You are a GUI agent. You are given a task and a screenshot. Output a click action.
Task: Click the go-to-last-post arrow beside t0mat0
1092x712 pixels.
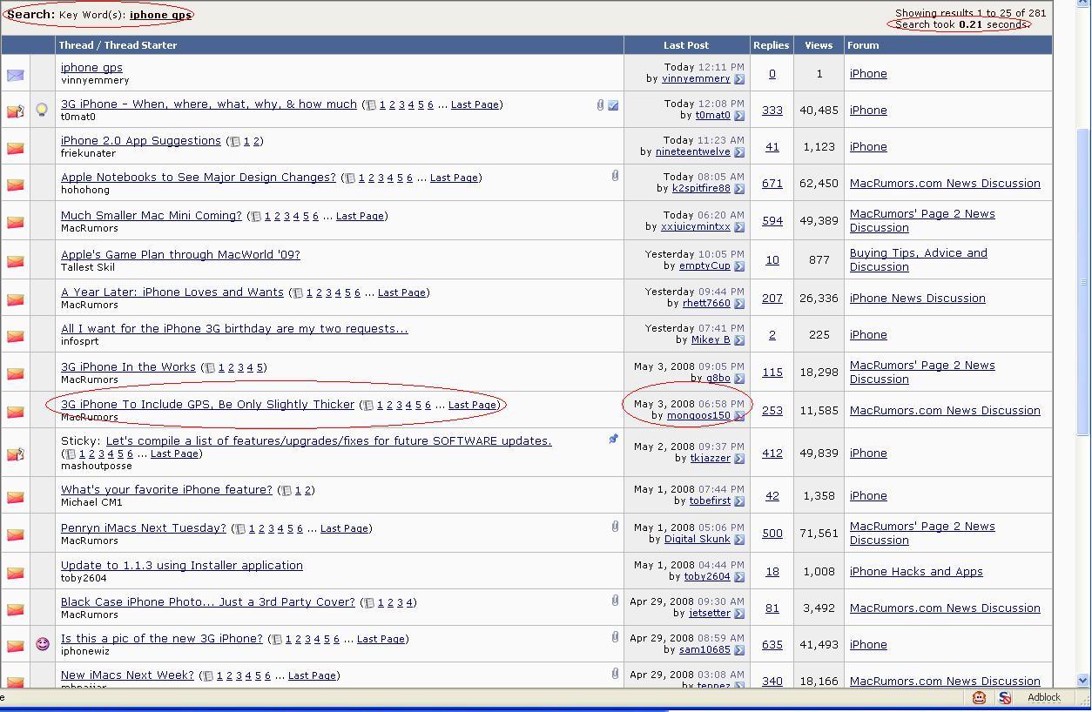[x=739, y=116]
